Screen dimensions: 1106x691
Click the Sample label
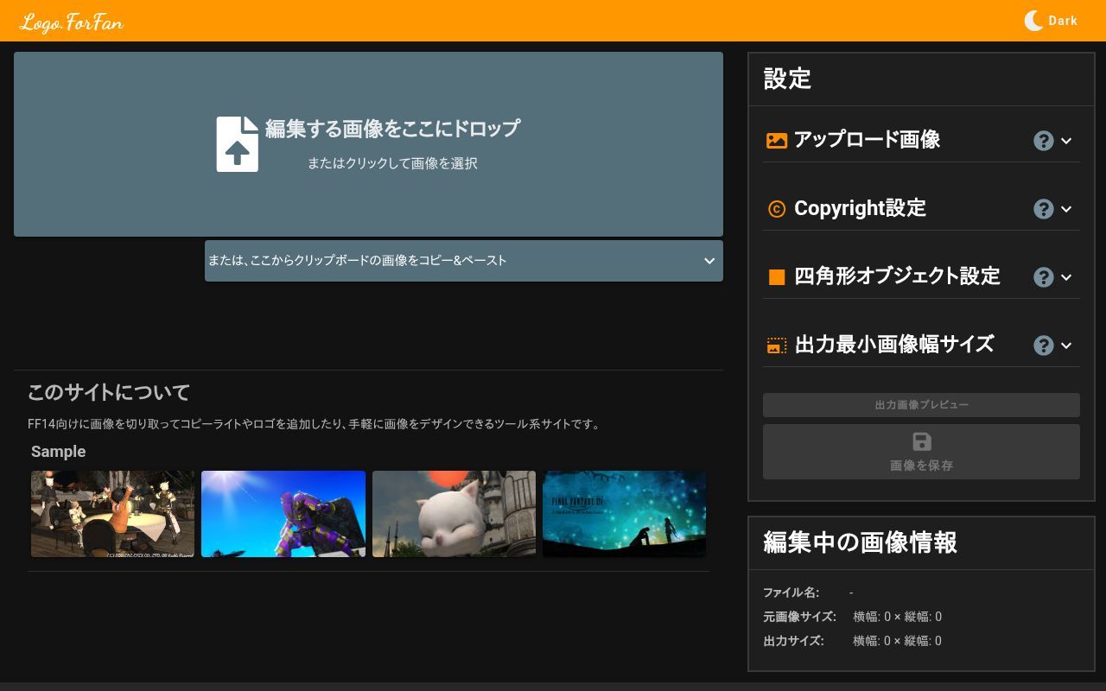pyautogui.click(x=59, y=452)
